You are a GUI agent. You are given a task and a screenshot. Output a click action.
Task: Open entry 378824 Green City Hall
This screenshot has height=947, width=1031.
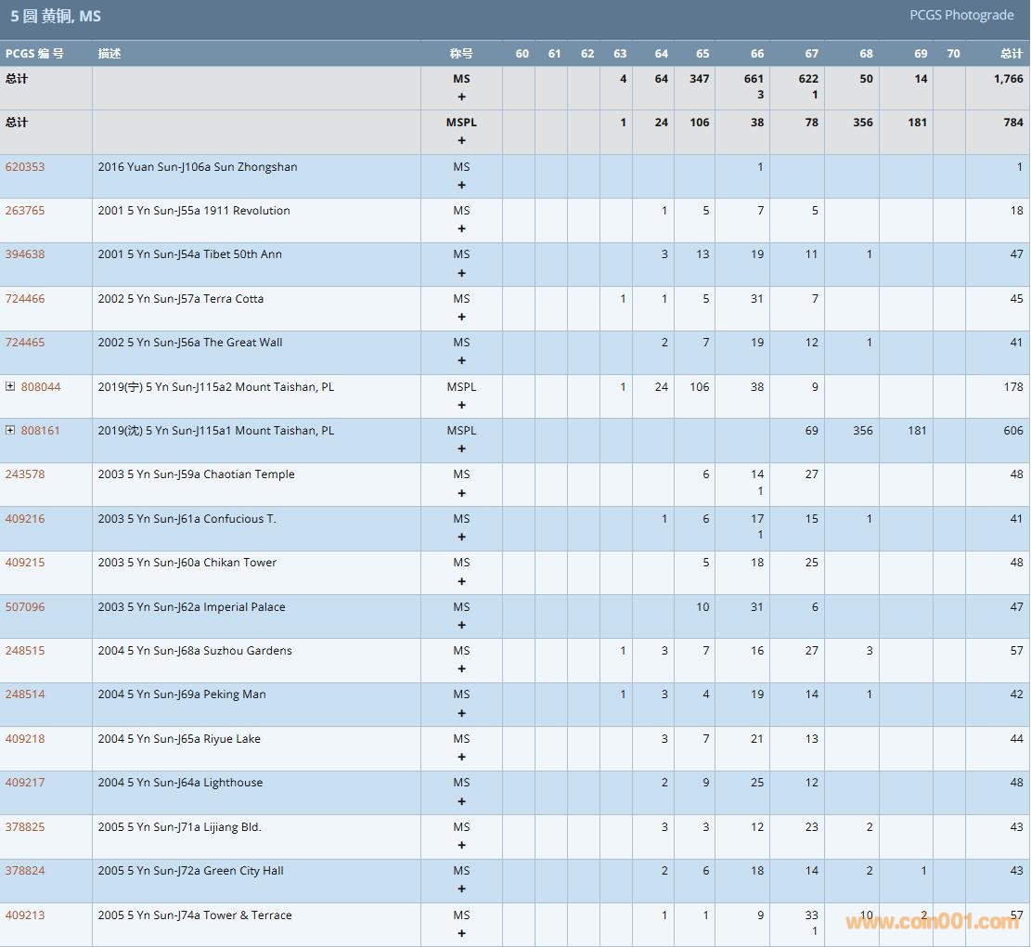(25, 871)
